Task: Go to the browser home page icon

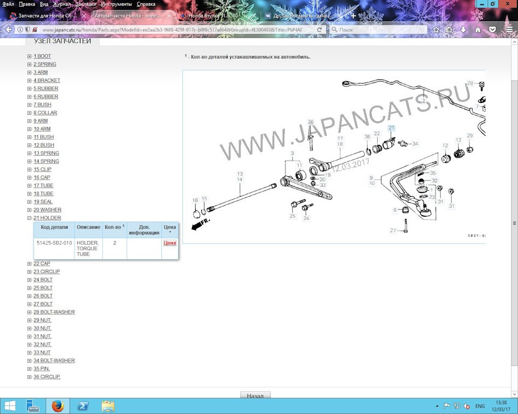Action: click(478, 30)
